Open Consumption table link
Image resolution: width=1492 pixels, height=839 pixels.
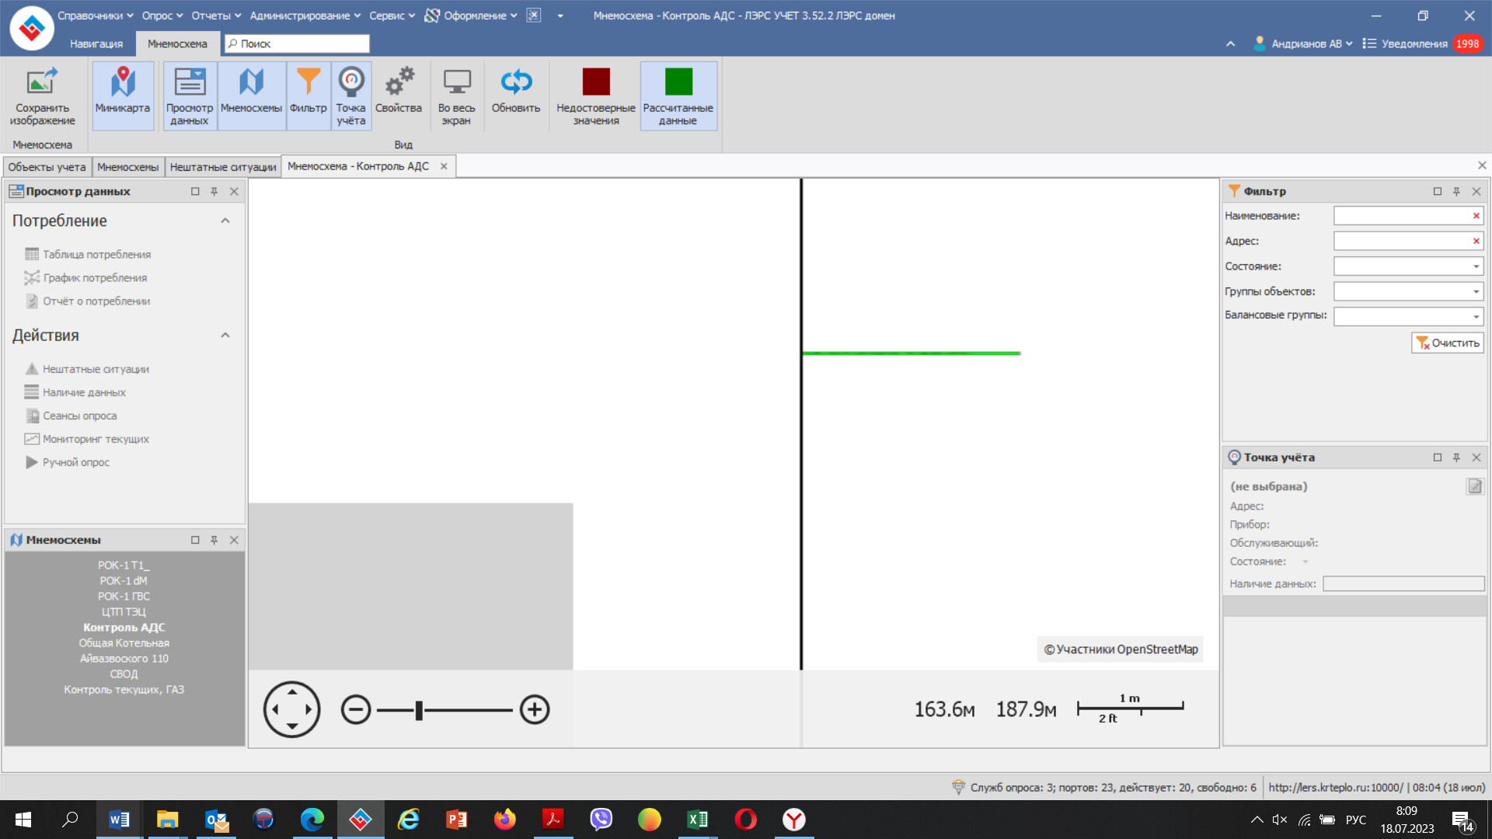click(96, 254)
